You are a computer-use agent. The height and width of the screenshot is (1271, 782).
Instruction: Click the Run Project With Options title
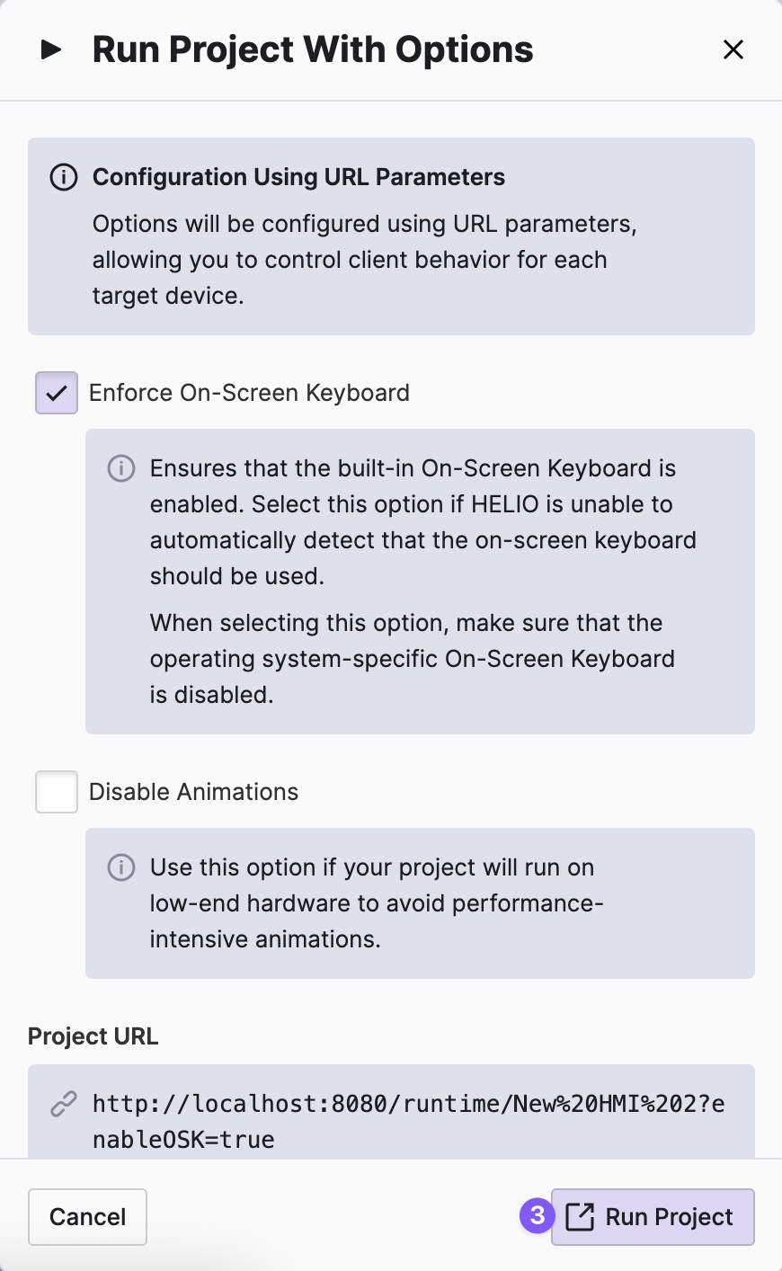pos(313,49)
